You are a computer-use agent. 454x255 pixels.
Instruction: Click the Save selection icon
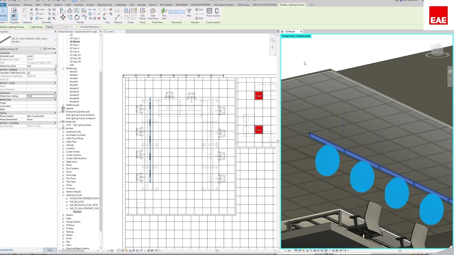[x=200, y=10]
